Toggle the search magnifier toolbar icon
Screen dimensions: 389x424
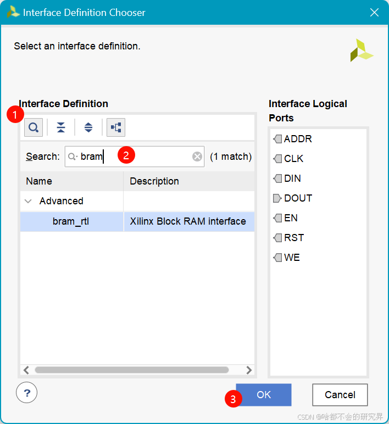(34, 127)
